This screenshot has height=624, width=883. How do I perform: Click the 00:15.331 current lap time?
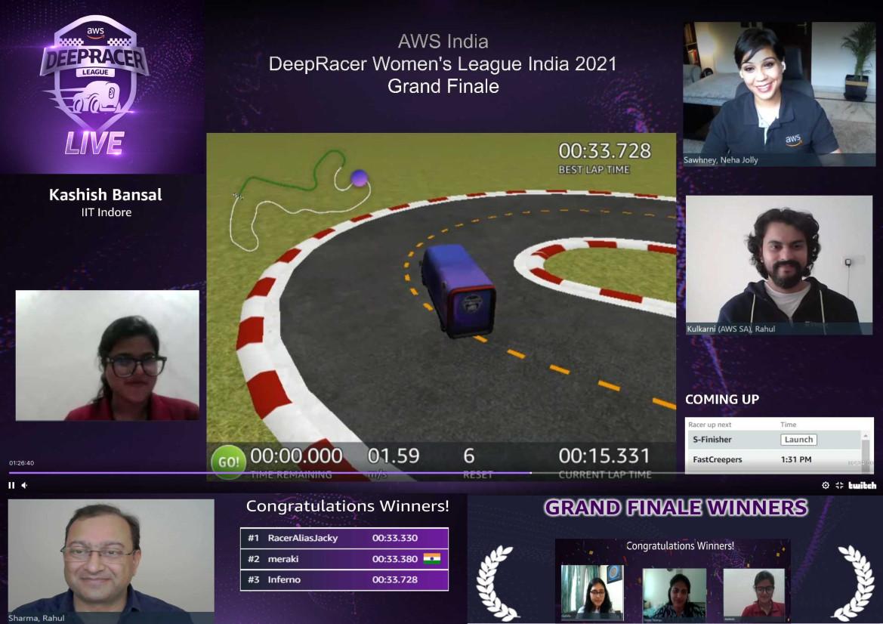click(x=604, y=456)
